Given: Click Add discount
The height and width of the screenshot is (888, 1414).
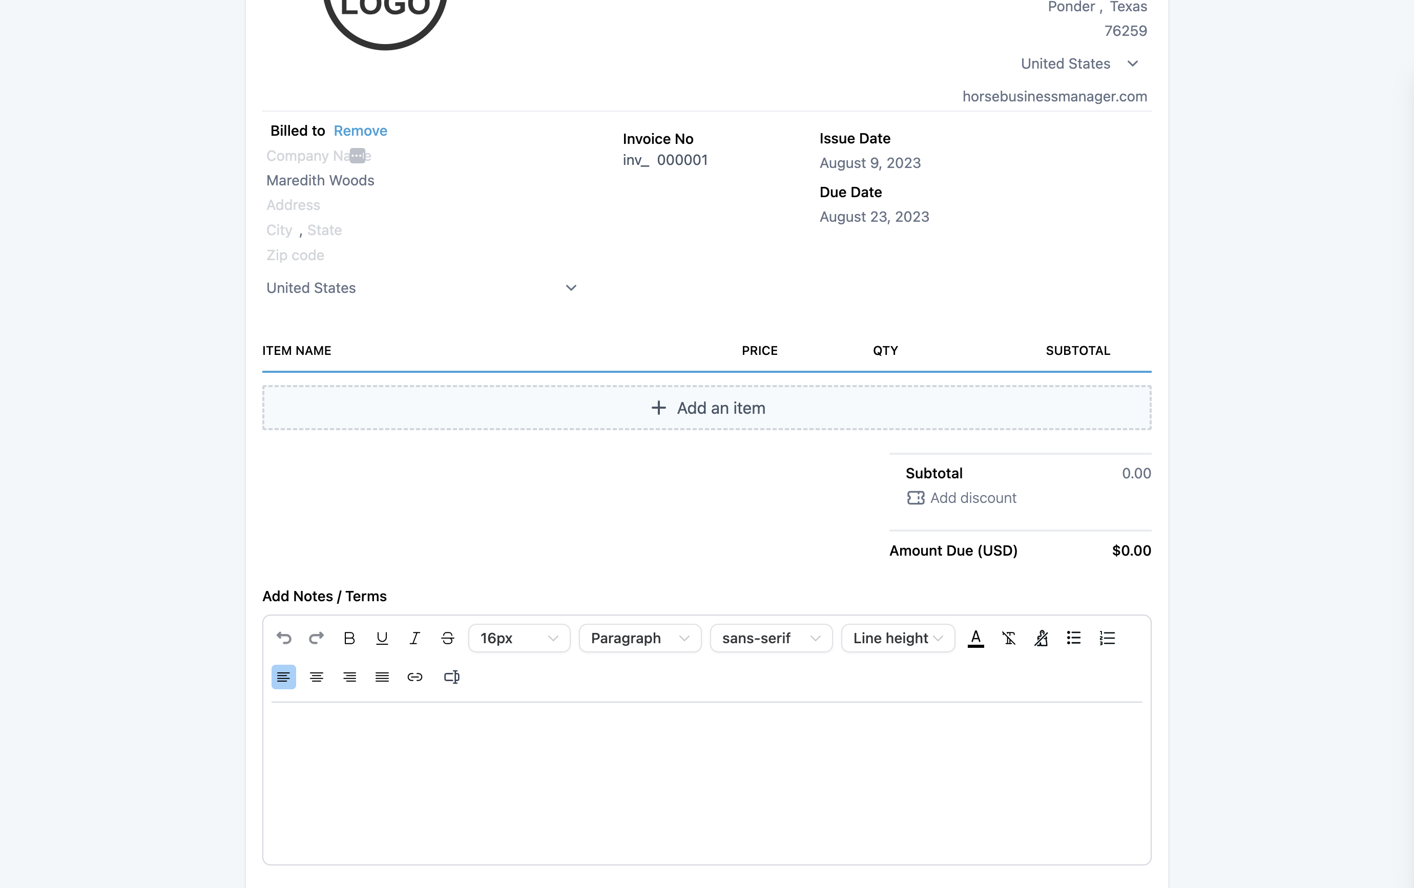Looking at the screenshot, I should pos(973,498).
